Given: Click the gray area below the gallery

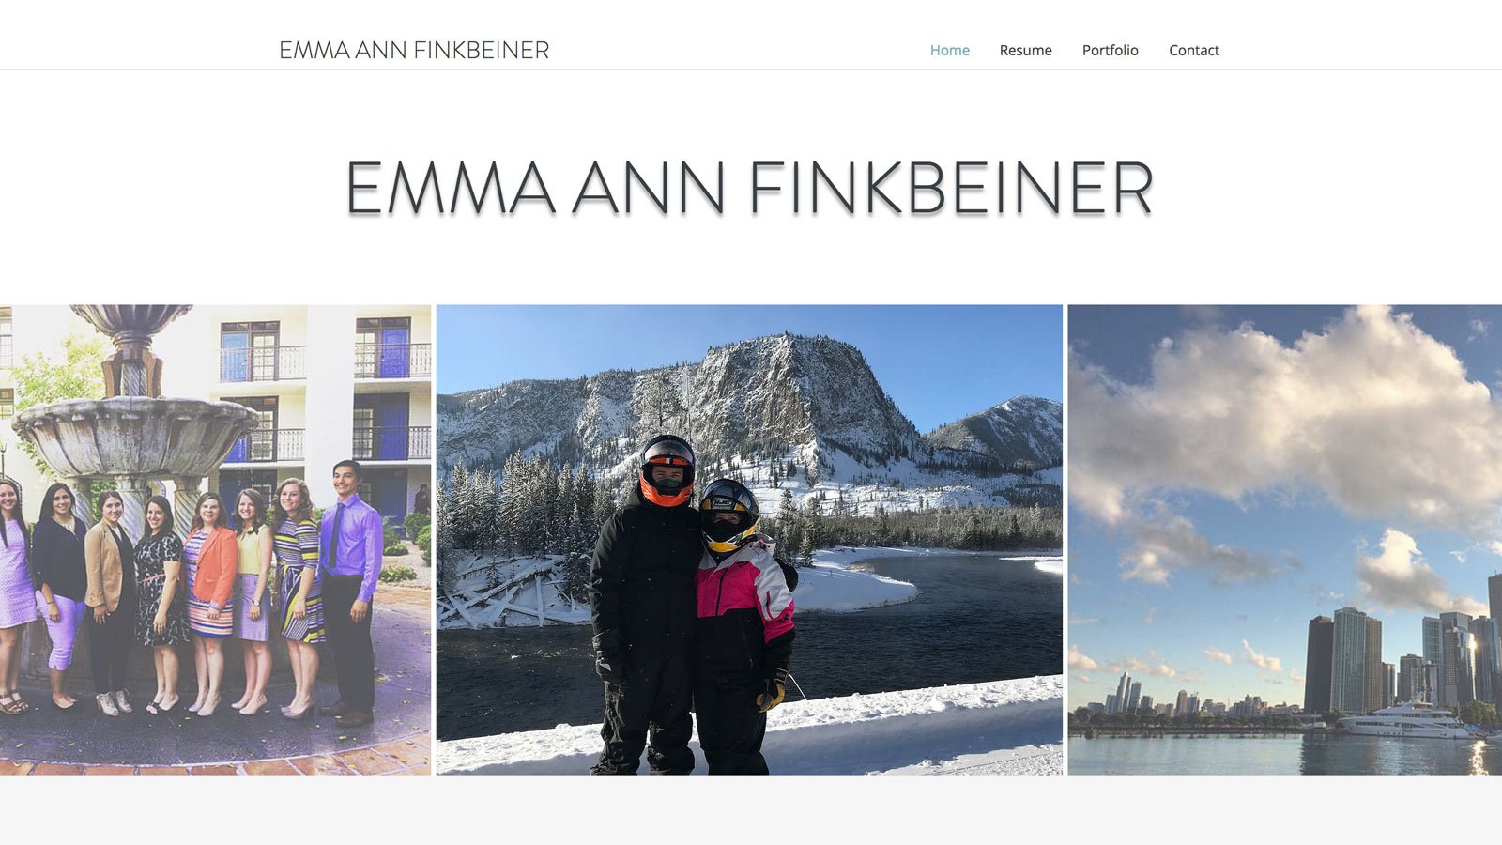Looking at the screenshot, I should (751, 809).
